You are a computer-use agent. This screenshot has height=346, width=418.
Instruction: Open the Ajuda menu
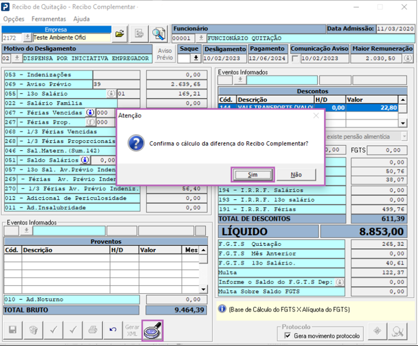(x=81, y=19)
